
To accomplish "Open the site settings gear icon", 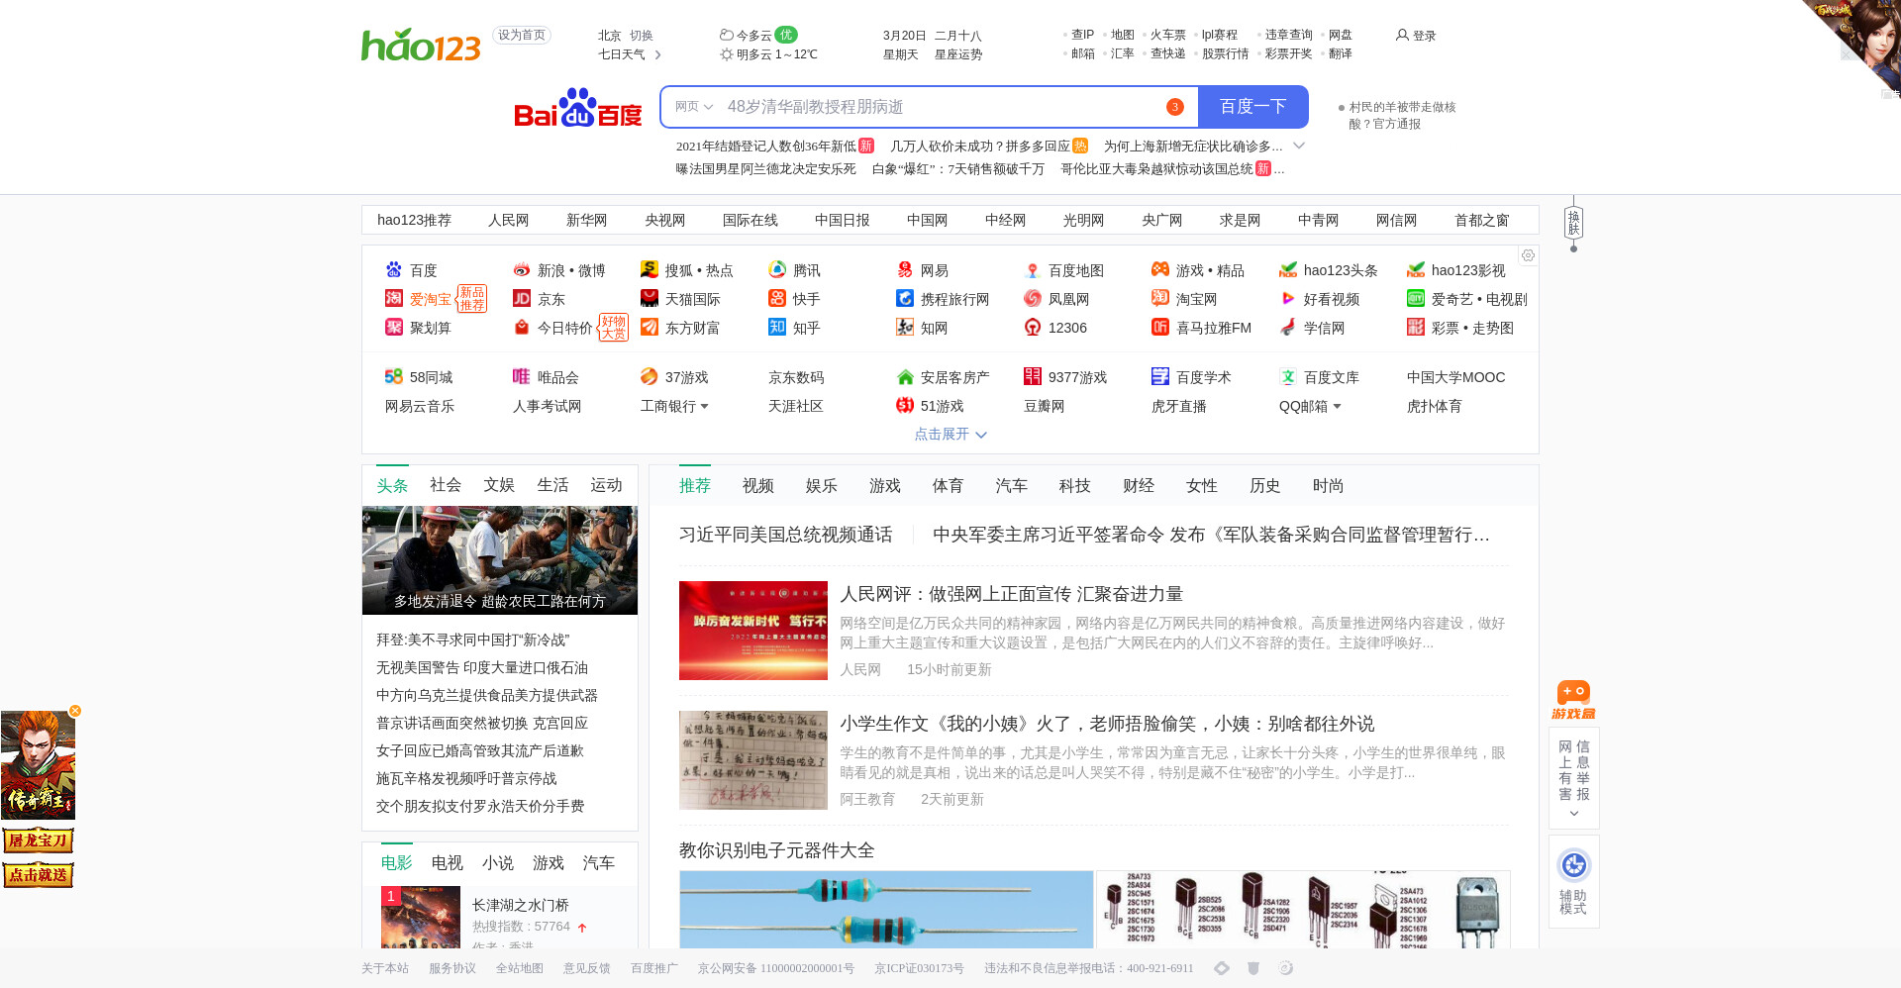I will point(1528,255).
